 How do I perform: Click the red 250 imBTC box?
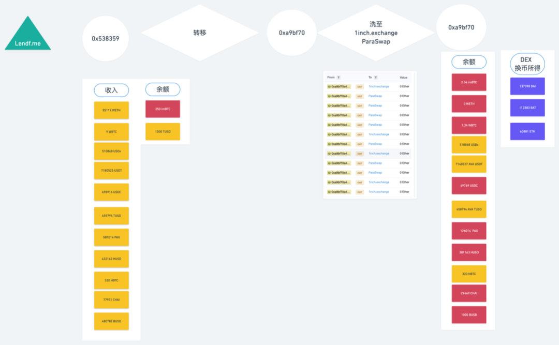click(163, 109)
